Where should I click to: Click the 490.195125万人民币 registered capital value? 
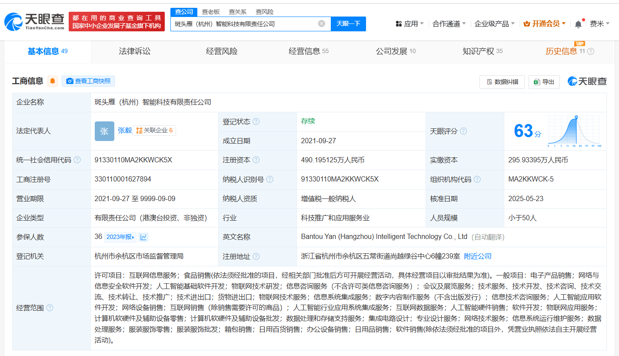point(333,160)
